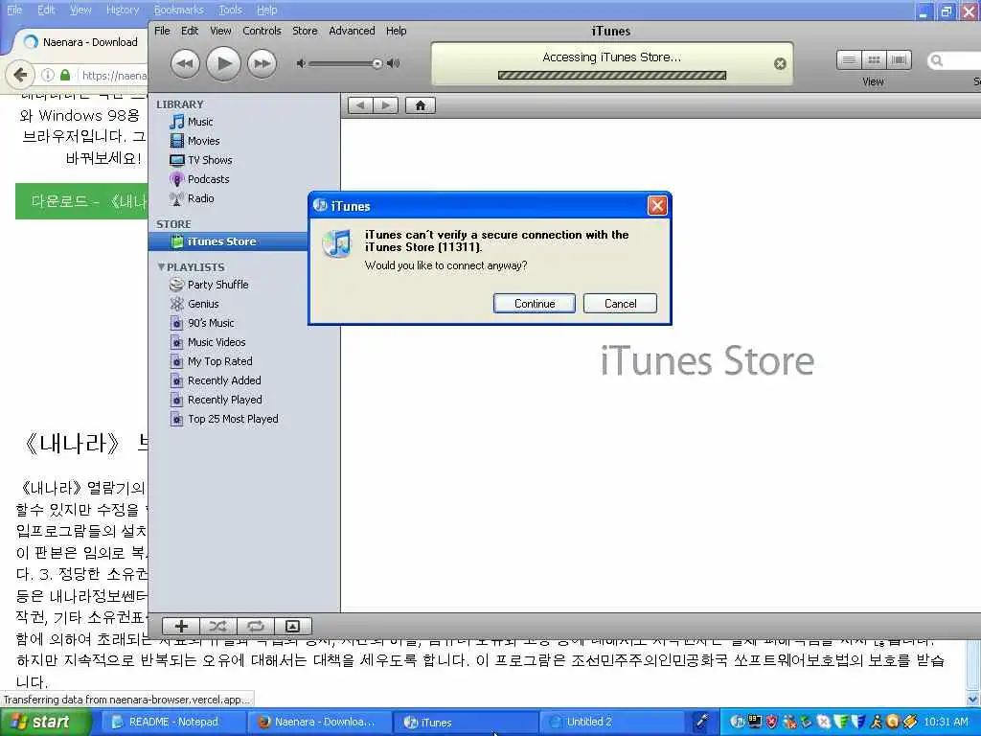The image size is (981, 736).
Task: Click the low-volume speaker icon
Action: 301,63
